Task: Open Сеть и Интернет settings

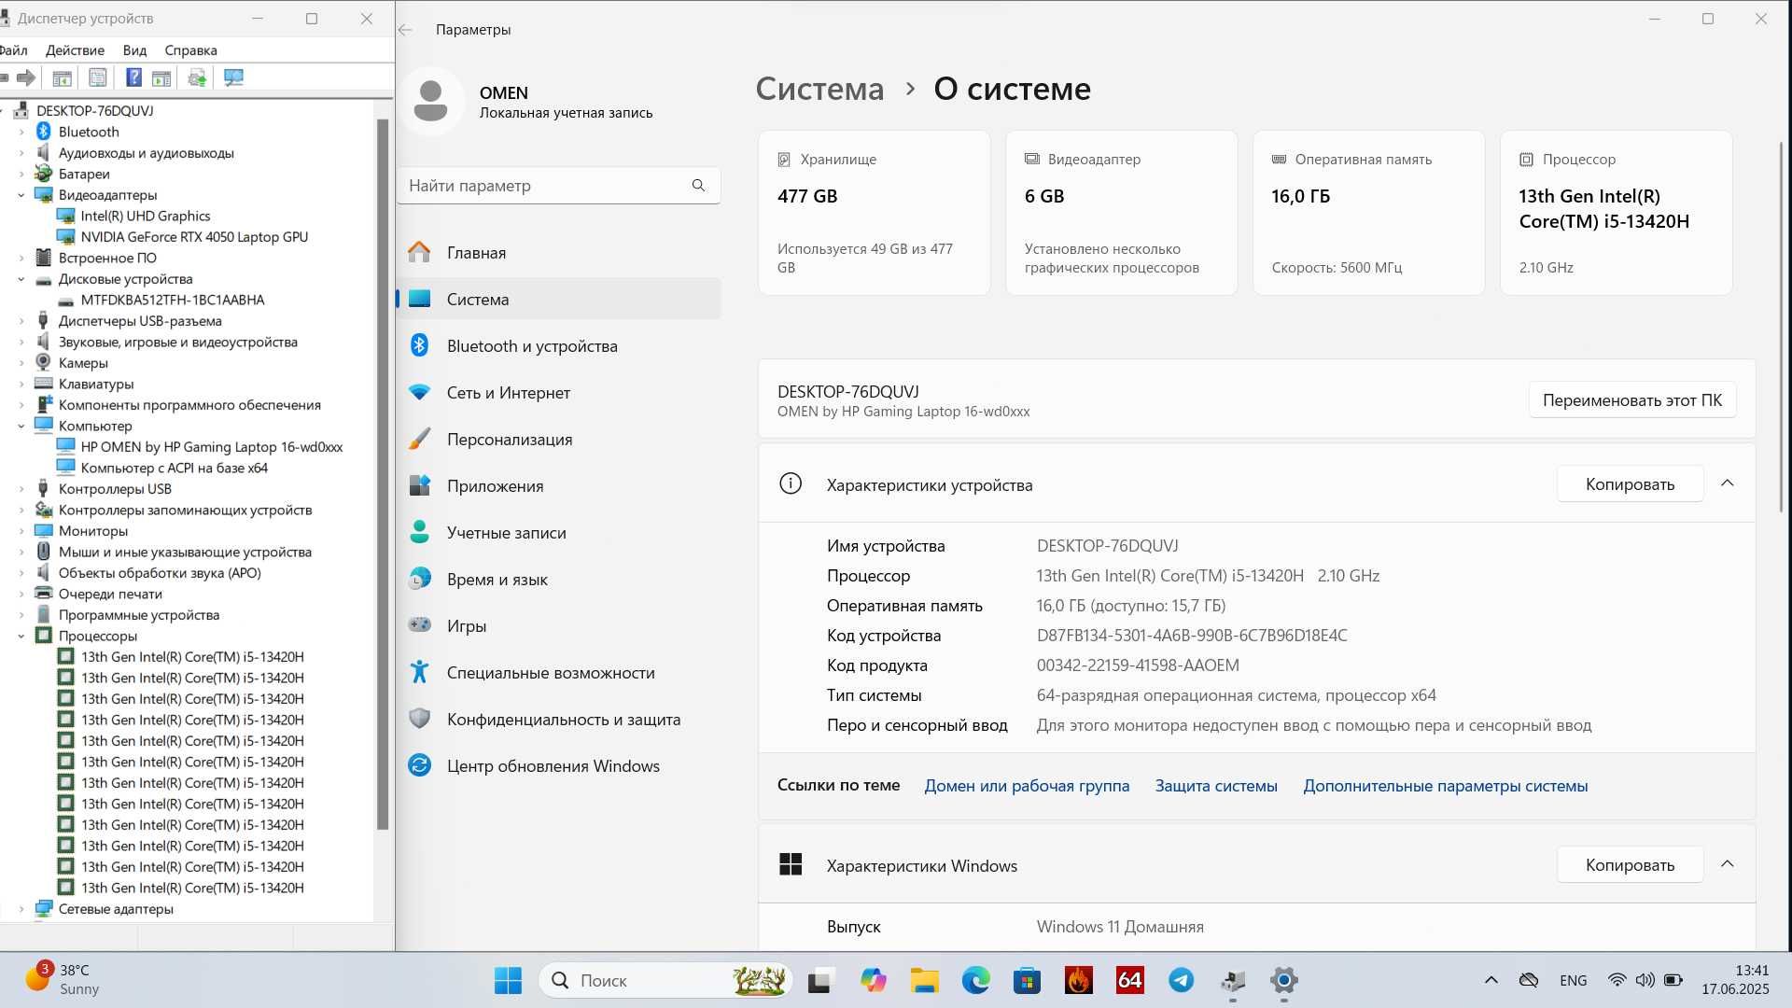Action: click(558, 393)
